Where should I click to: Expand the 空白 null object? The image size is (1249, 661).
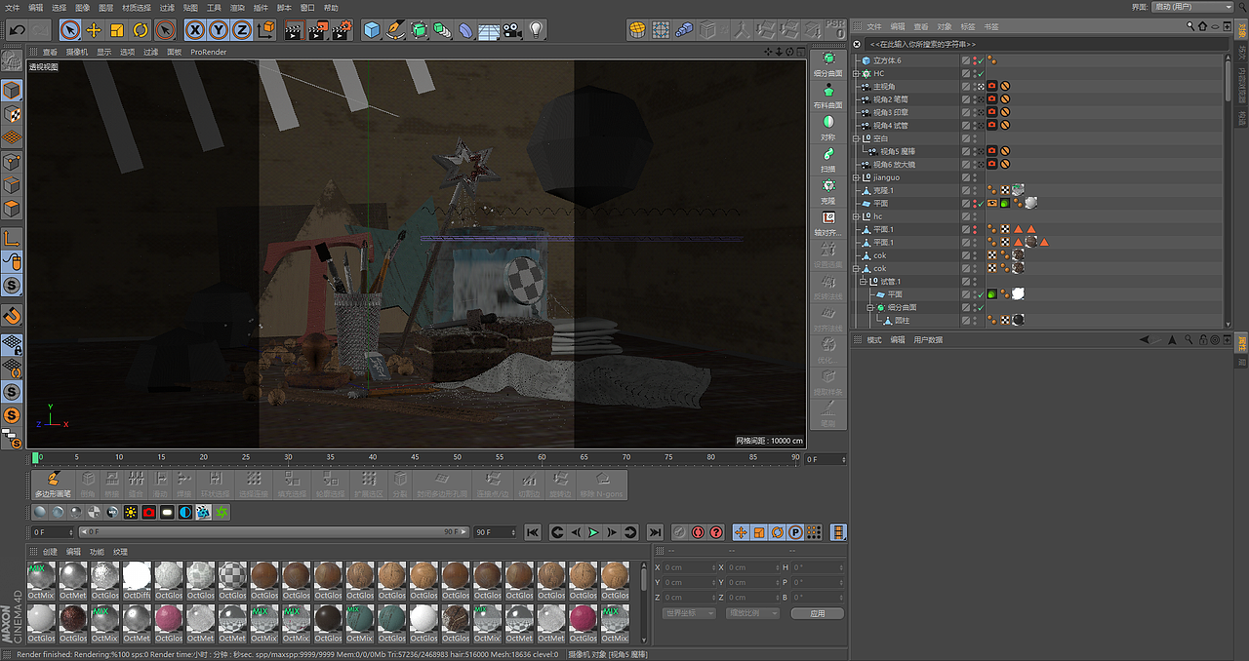[856, 138]
